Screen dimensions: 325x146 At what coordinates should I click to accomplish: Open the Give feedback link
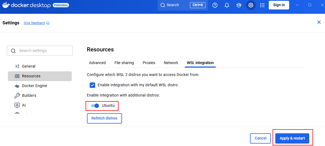coord(35,23)
